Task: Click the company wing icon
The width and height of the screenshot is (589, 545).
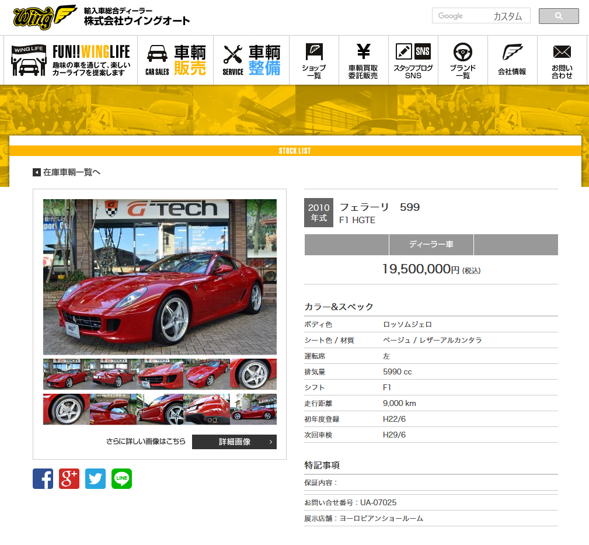Action: point(513,52)
